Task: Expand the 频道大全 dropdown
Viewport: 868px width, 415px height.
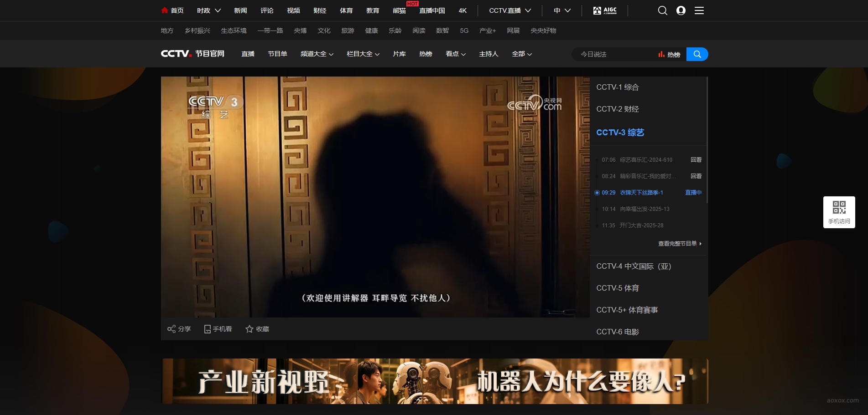Action: (x=317, y=54)
